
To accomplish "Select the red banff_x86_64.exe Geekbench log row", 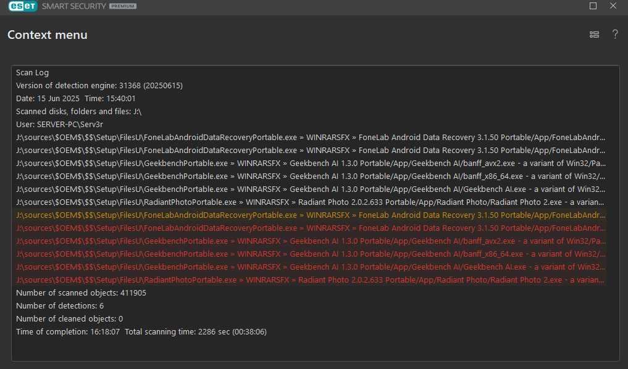I will (x=311, y=254).
